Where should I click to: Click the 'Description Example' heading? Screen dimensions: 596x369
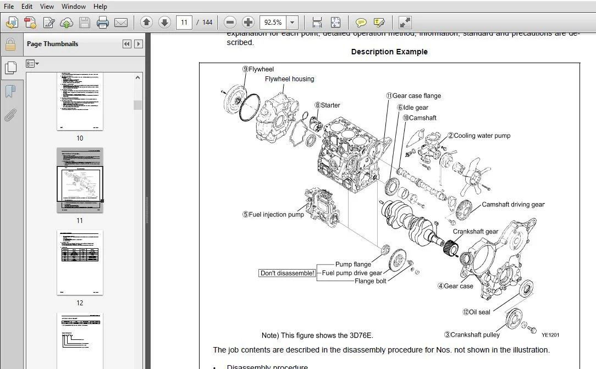click(x=389, y=52)
